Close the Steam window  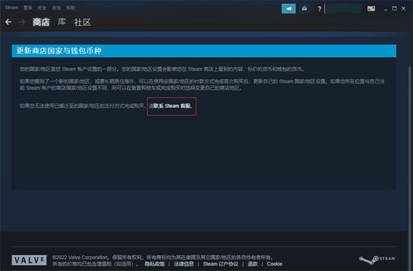point(403,8)
